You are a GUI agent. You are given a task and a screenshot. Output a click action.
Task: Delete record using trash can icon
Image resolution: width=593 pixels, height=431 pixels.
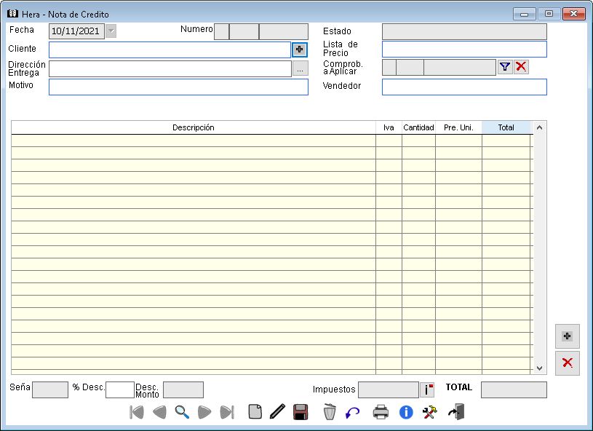pyautogui.click(x=330, y=412)
